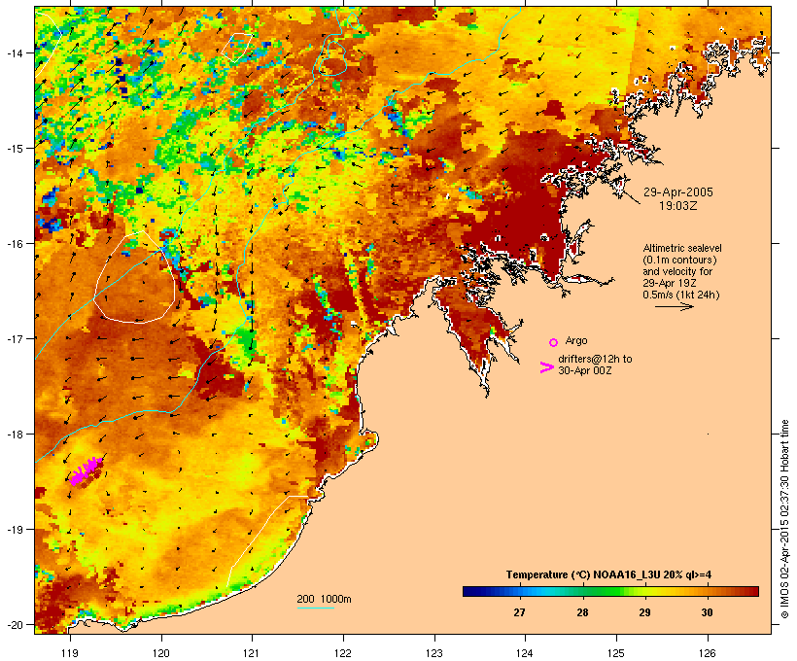
Task: Click the '(0.1m contours)' caption line
Action: tap(679, 260)
